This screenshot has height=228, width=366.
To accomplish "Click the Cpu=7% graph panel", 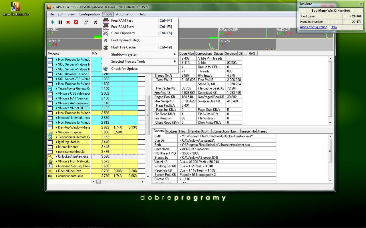I will point(247,44).
